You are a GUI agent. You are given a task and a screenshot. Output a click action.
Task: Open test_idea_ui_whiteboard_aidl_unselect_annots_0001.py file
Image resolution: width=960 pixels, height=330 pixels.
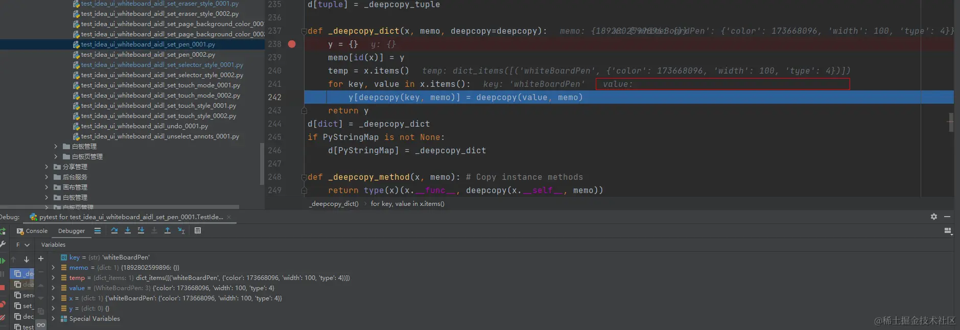click(159, 136)
